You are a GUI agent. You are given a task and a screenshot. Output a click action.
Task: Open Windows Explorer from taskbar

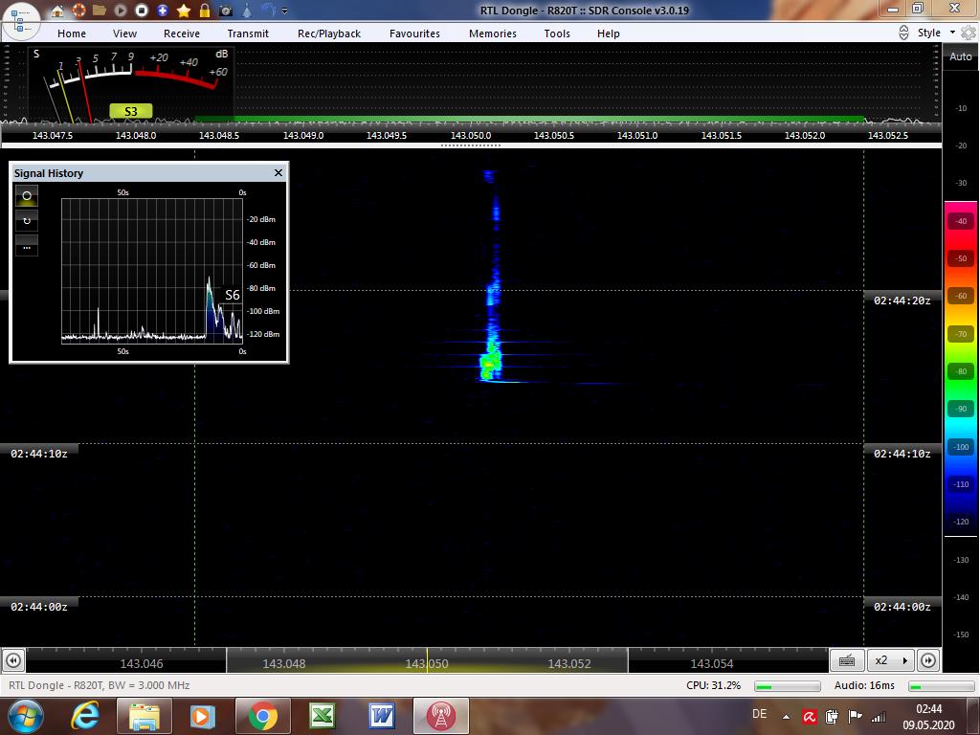(144, 716)
